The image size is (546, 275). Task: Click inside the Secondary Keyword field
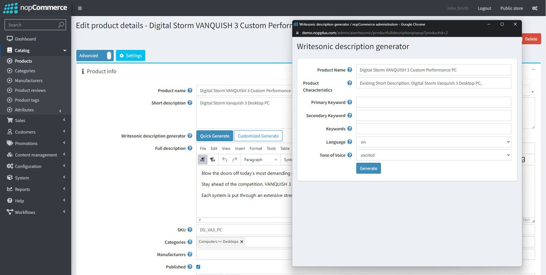433,115
